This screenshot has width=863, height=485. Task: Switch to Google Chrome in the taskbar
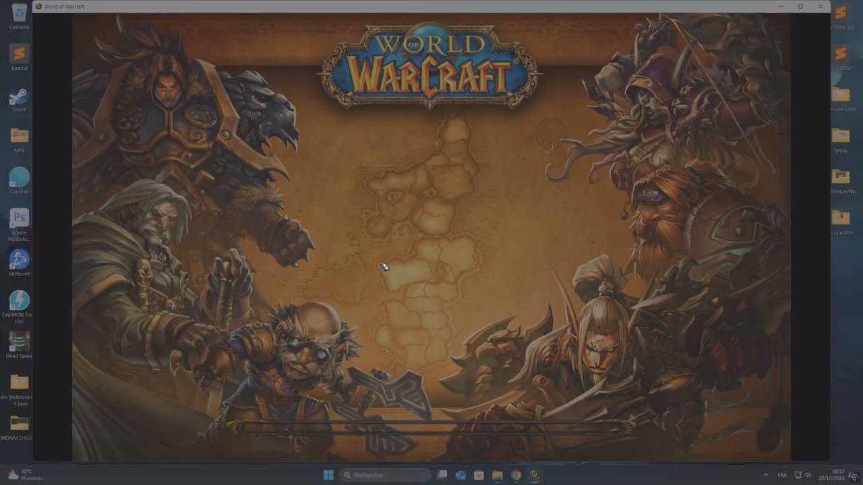516,475
